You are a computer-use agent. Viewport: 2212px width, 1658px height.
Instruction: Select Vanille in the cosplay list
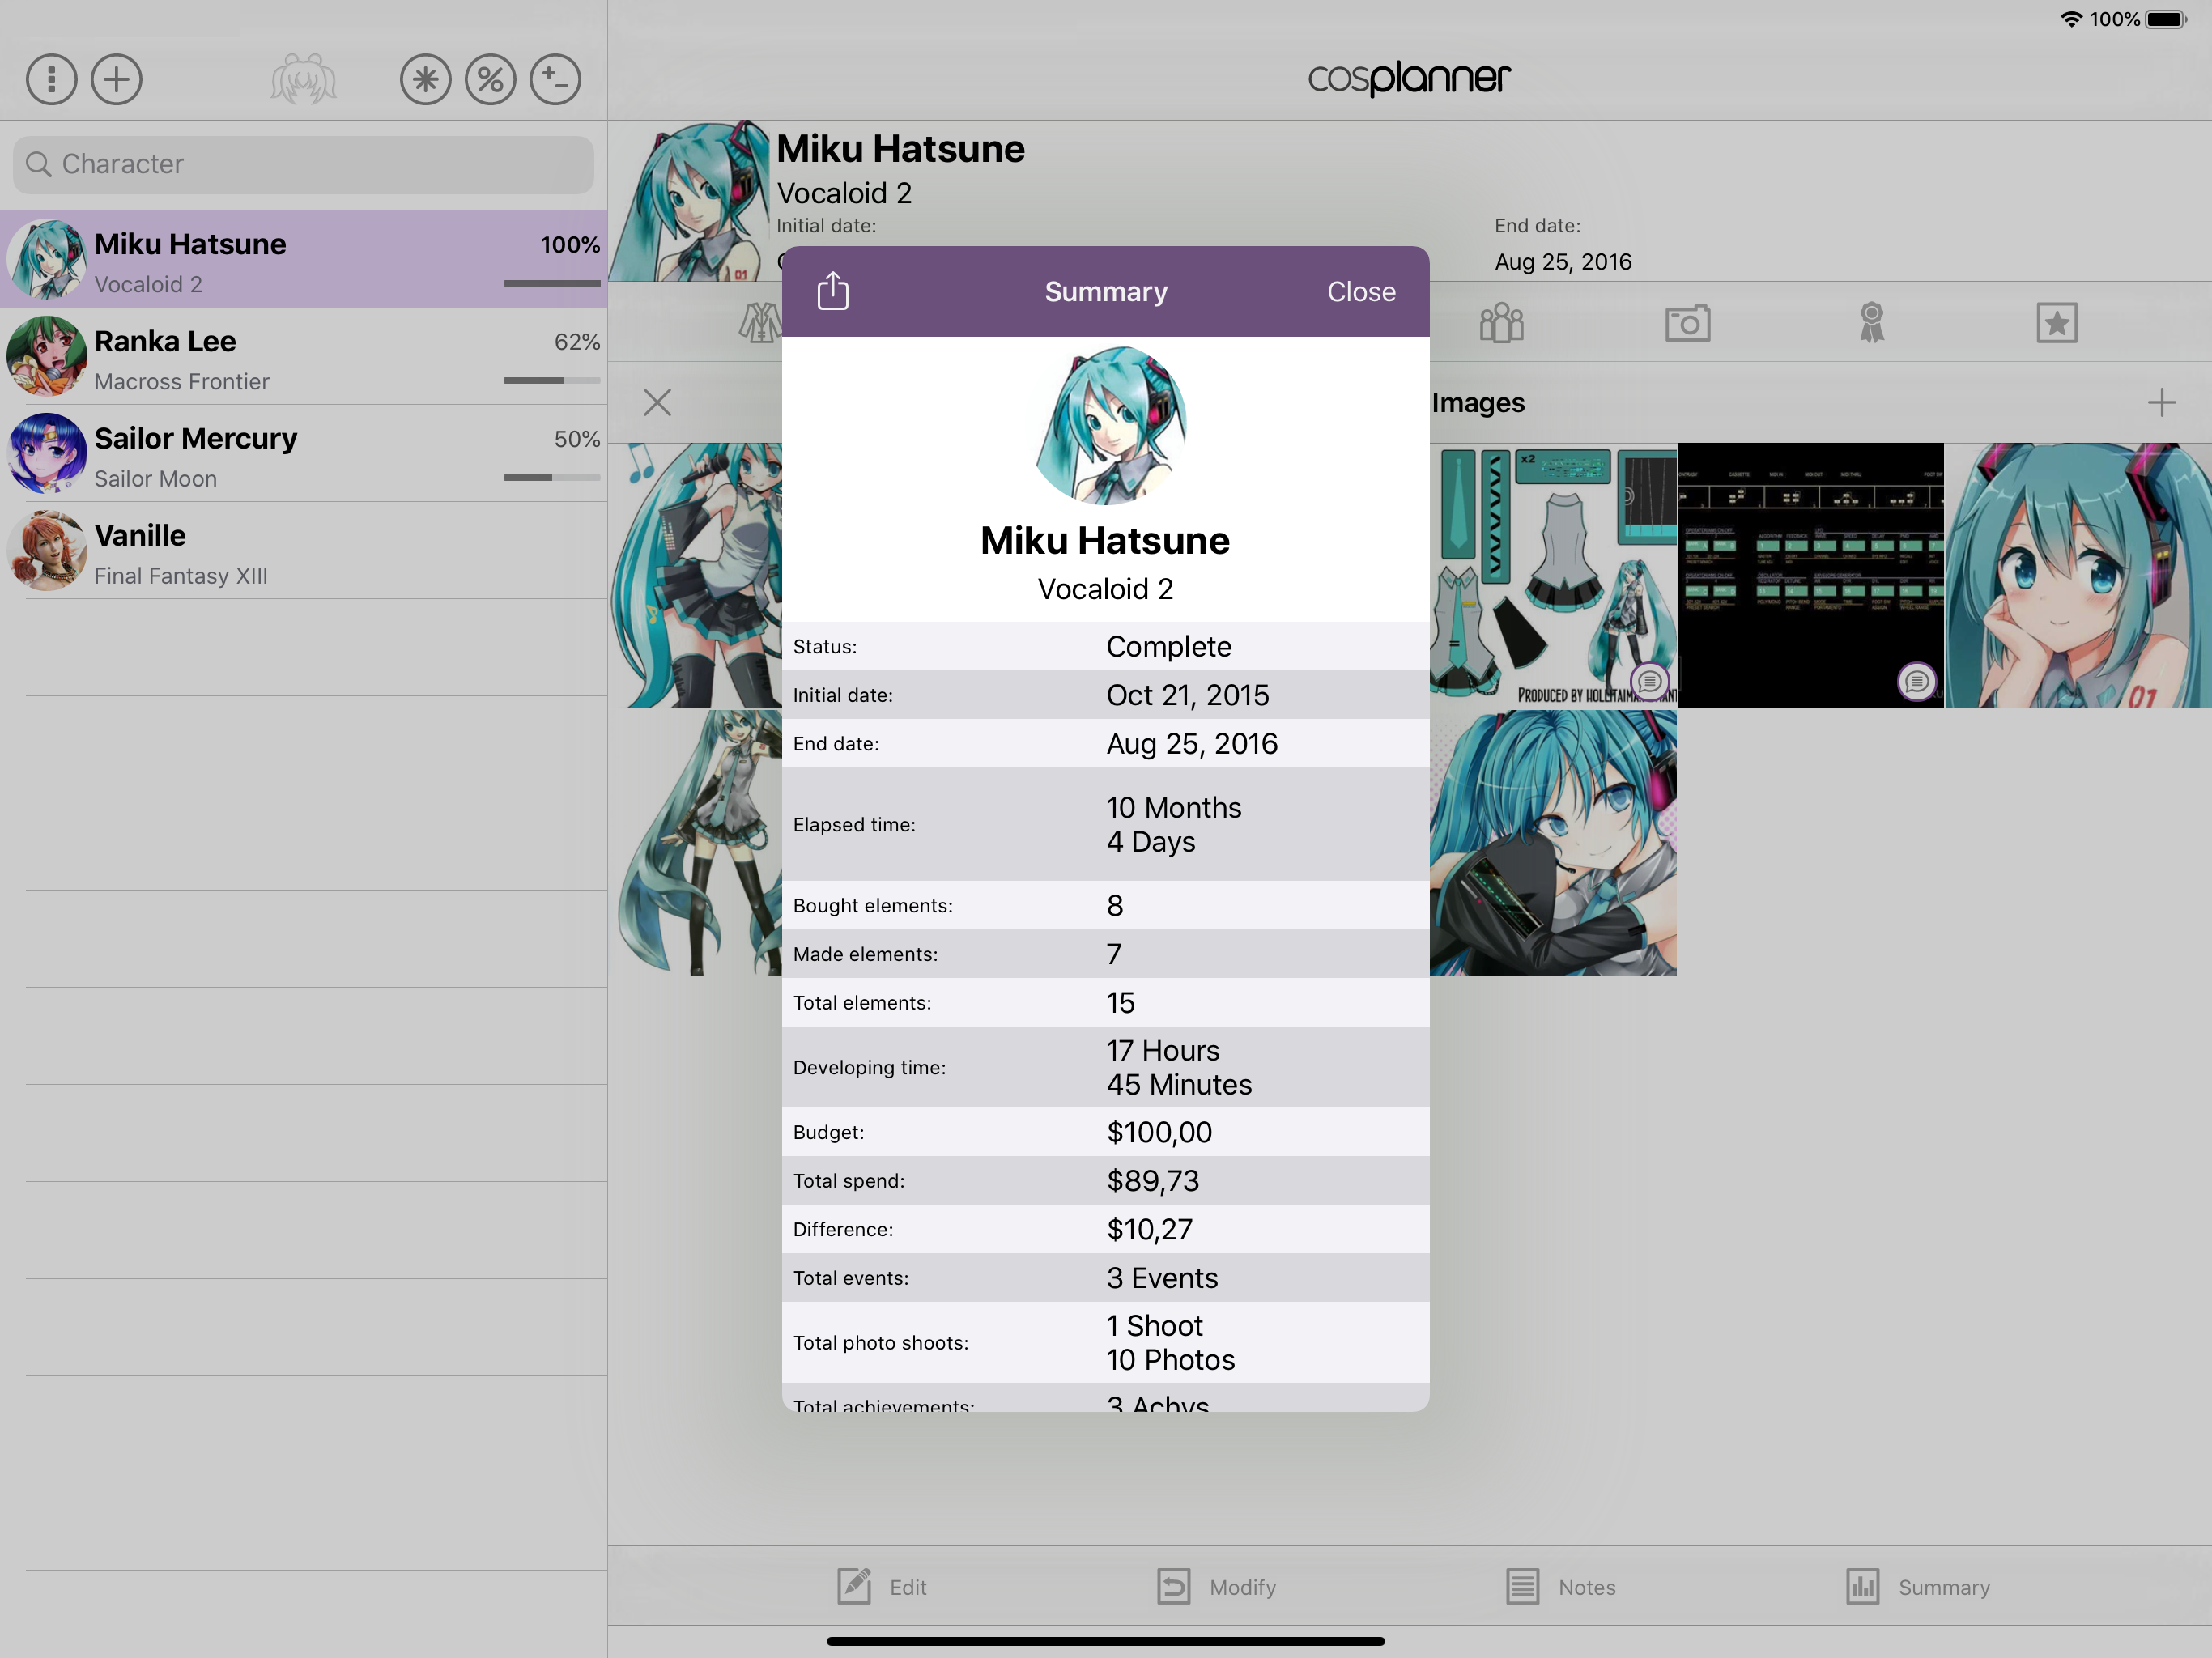click(x=303, y=550)
